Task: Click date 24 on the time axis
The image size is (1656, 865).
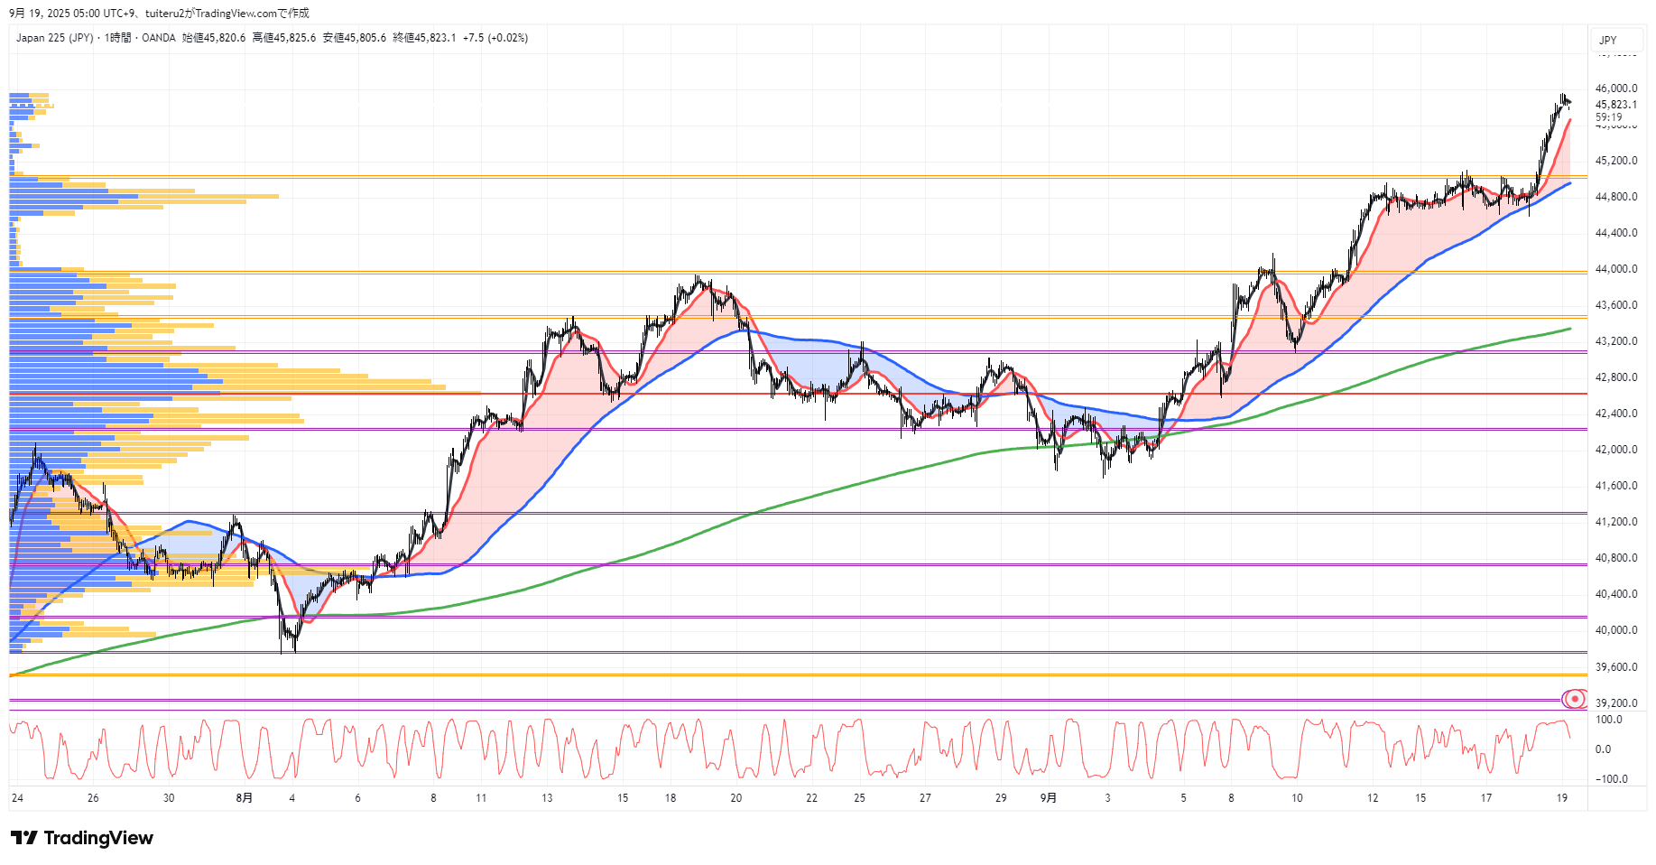Action: tap(17, 798)
